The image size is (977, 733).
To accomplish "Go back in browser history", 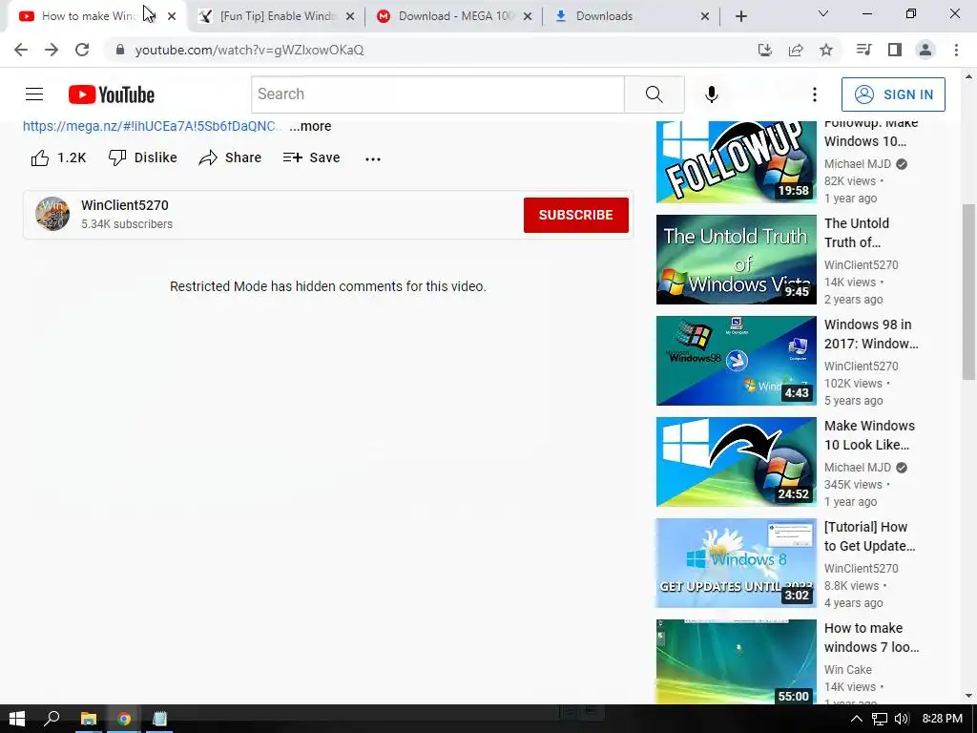I will coord(21,50).
